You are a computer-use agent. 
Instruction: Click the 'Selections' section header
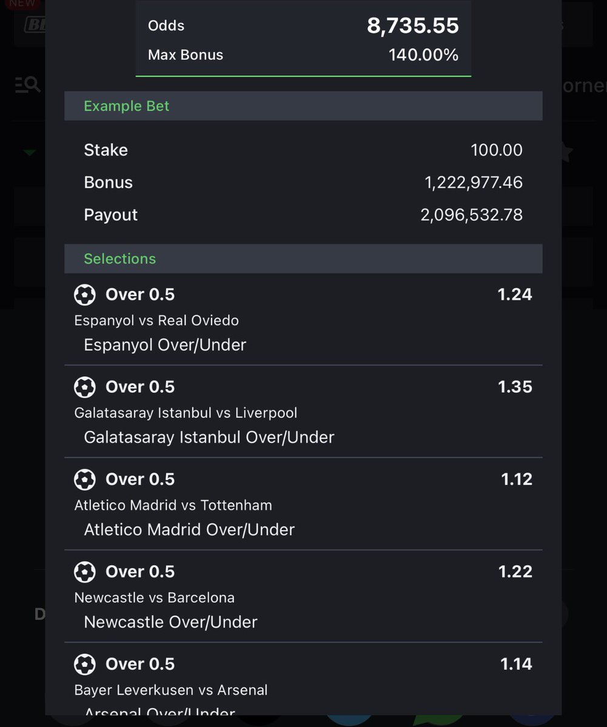303,259
